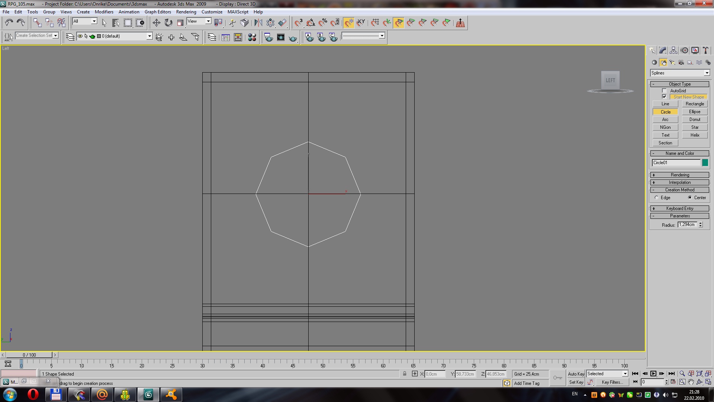The width and height of the screenshot is (714, 402).
Task: Open the Modifiers menu
Action: 104,12
